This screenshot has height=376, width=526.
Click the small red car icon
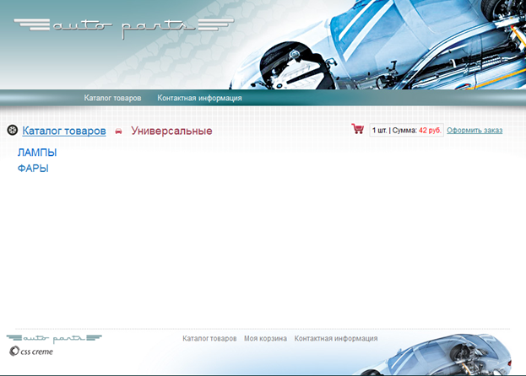click(x=118, y=132)
